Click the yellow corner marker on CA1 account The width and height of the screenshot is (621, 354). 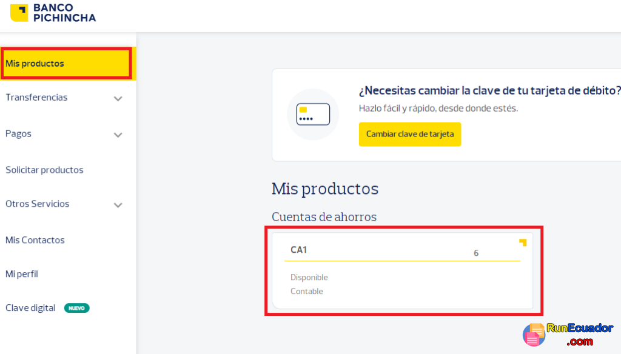[x=522, y=241]
